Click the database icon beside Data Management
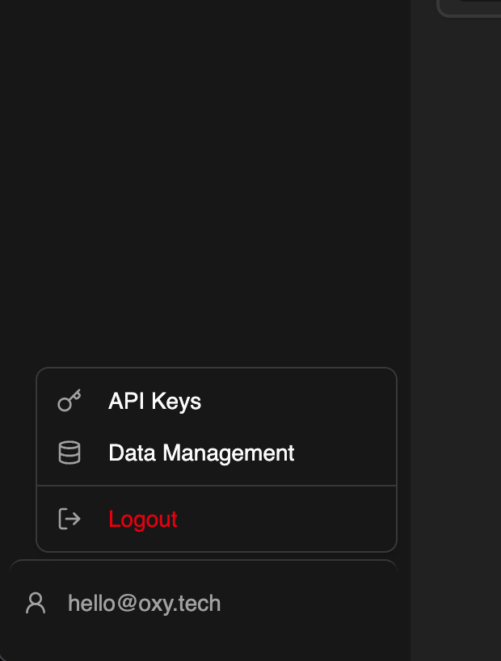The height and width of the screenshot is (661, 501). click(x=69, y=453)
